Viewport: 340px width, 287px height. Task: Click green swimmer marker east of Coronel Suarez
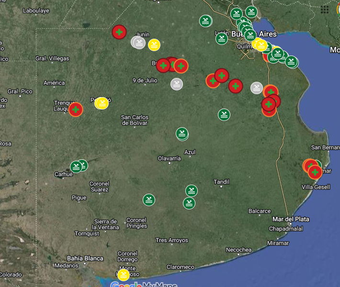149,200
